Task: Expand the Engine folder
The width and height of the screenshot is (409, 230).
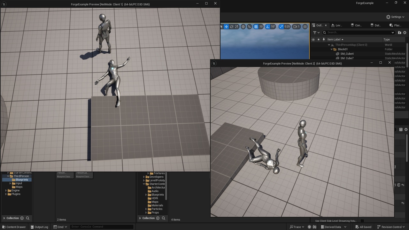Action: pyautogui.click(x=6, y=190)
